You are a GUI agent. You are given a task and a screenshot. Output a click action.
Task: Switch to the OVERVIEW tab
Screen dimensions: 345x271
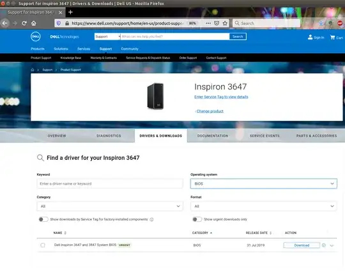point(57,135)
